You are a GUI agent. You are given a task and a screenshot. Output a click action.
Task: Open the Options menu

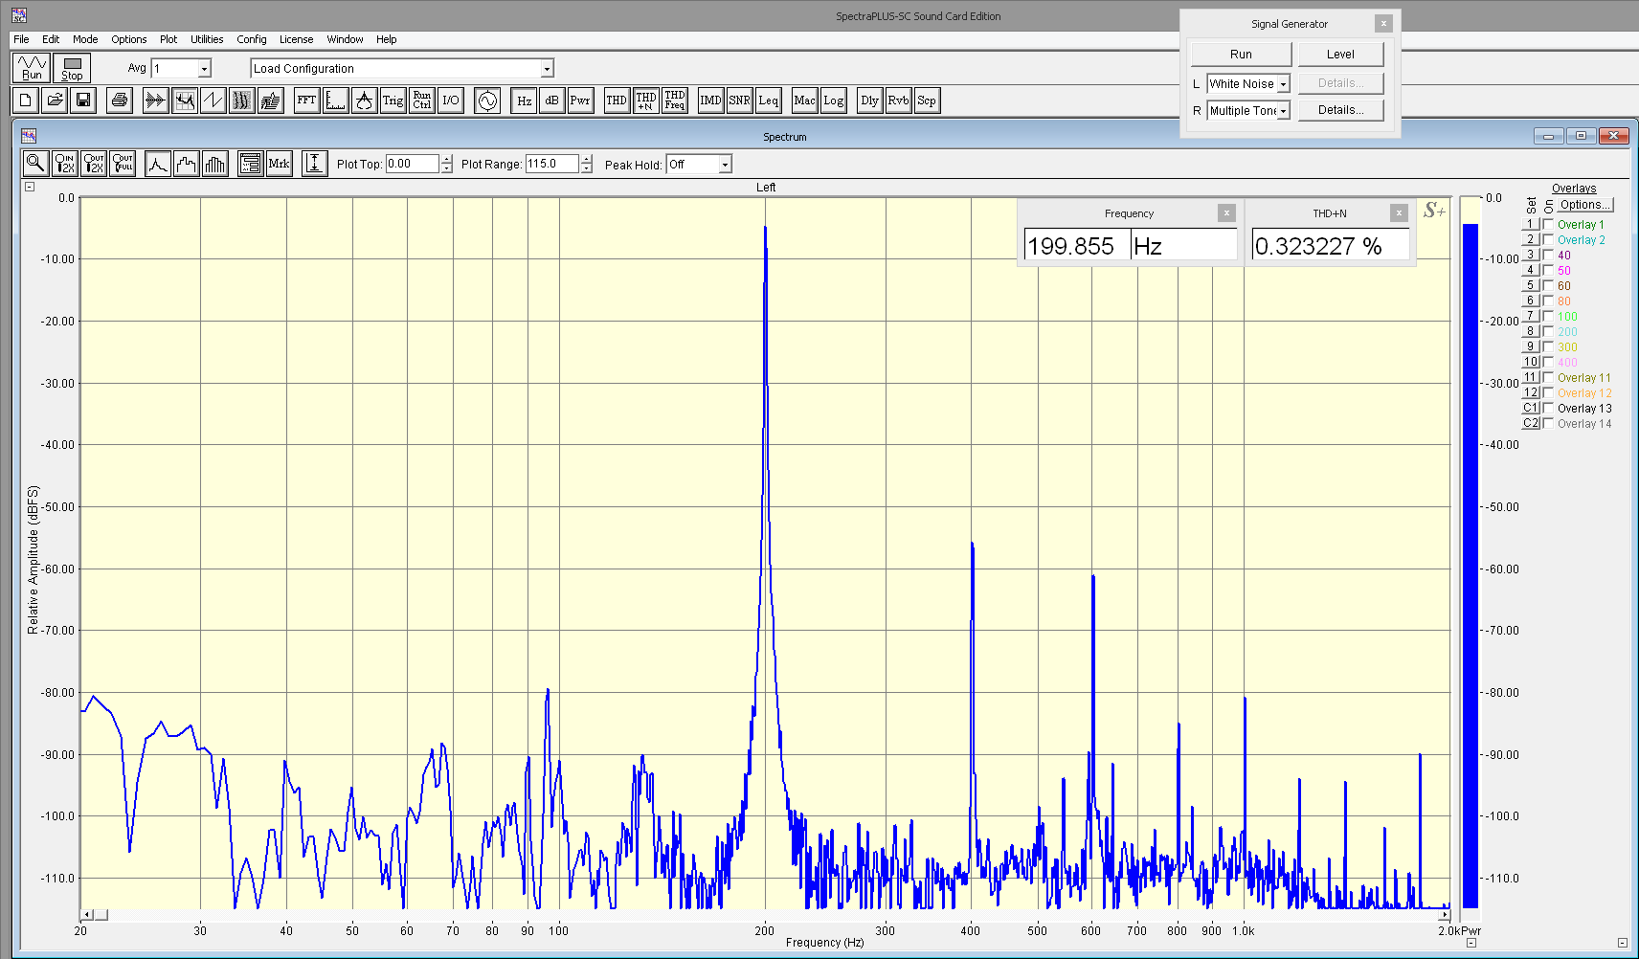pos(128,39)
